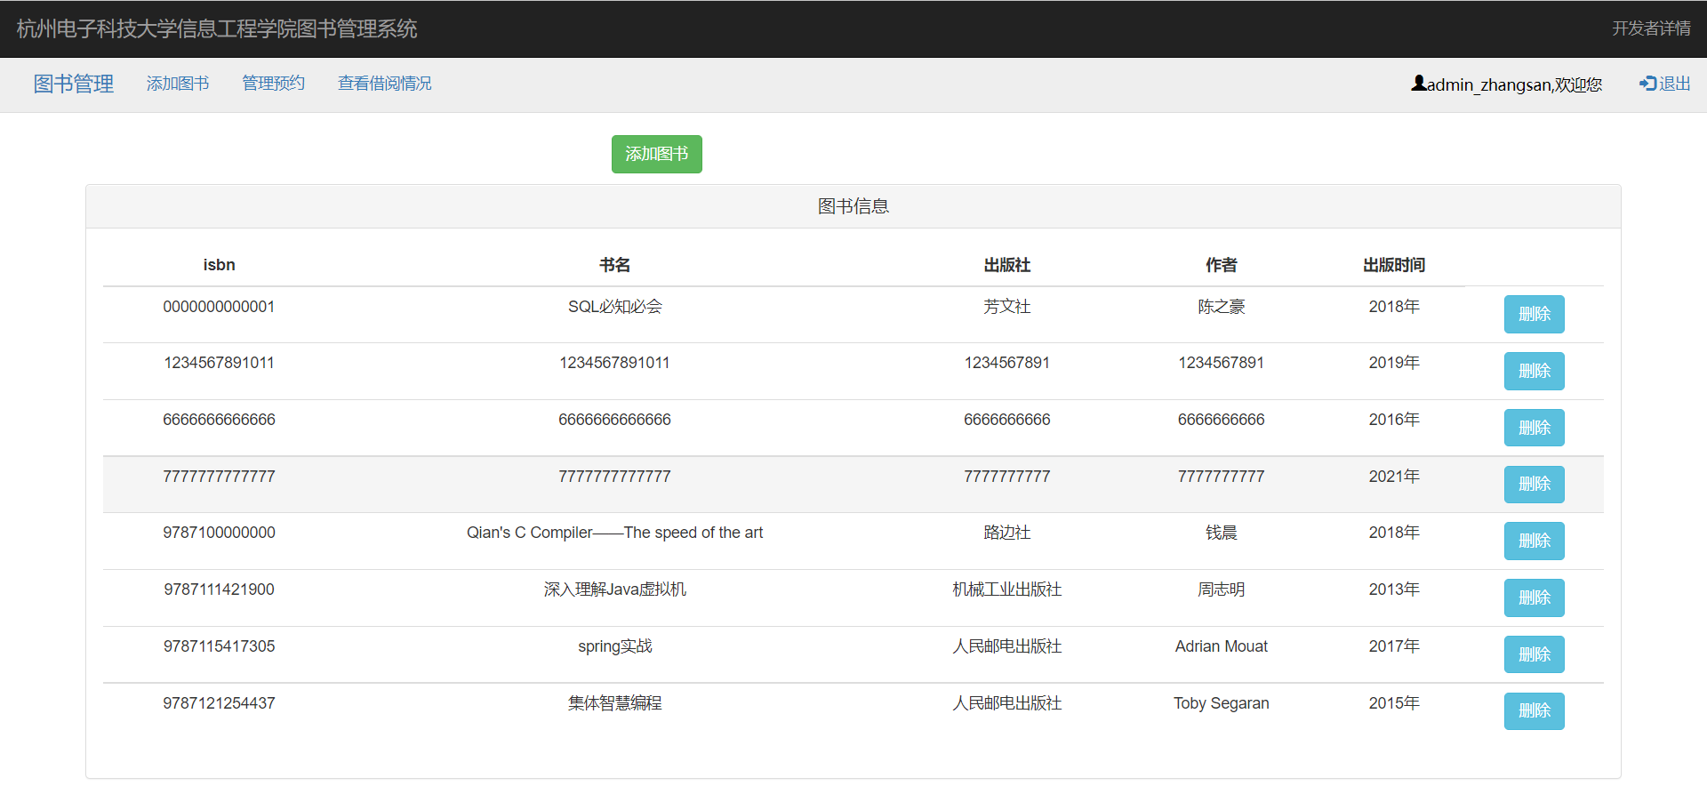Open the 添加图书 navigation menu item

(x=178, y=84)
